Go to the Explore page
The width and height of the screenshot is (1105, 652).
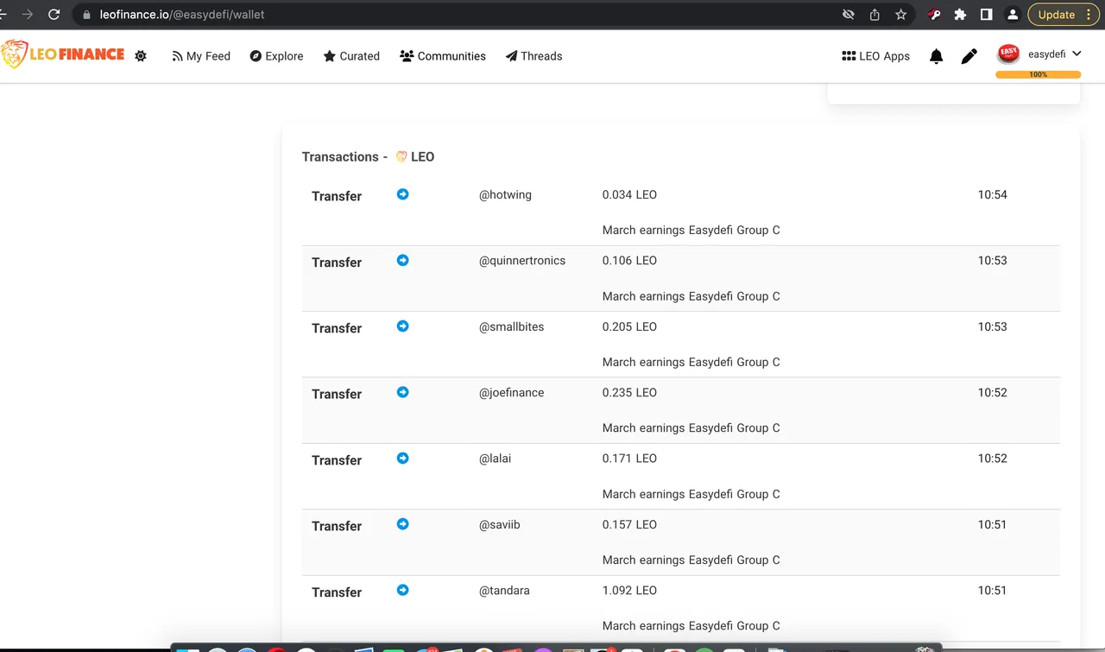(276, 56)
